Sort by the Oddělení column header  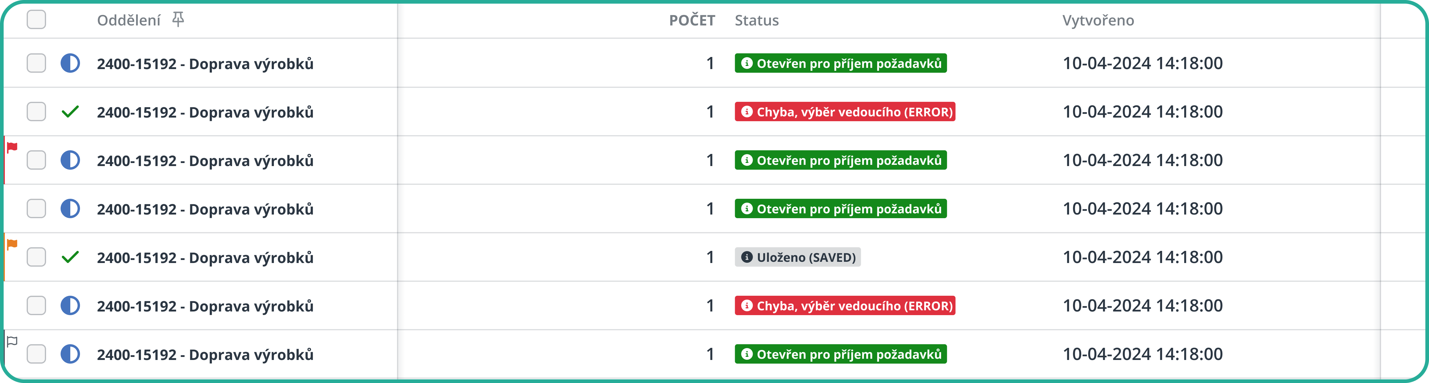(x=129, y=21)
